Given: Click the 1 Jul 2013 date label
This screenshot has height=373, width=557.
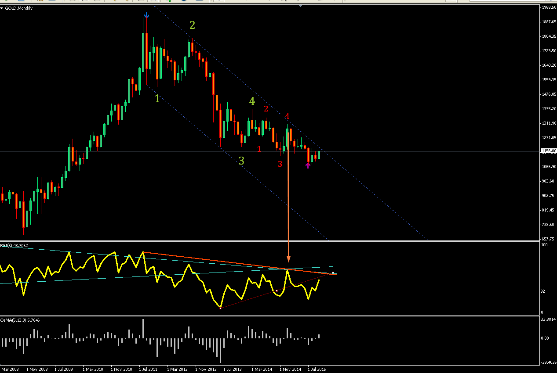Looking at the screenshot, I should pos(233,369).
